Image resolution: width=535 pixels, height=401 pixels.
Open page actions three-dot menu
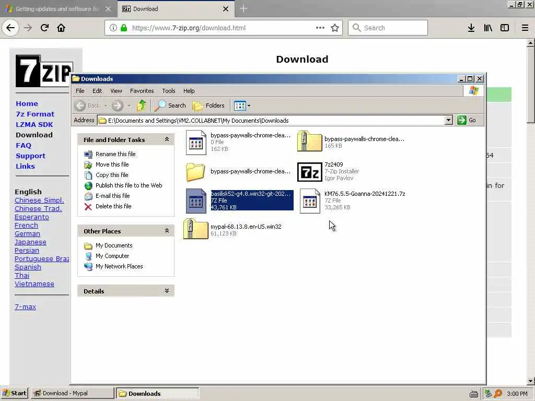coord(320,28)
